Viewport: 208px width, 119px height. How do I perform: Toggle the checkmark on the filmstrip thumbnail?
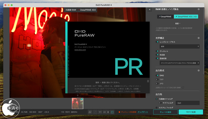click(x=82, y=99)
